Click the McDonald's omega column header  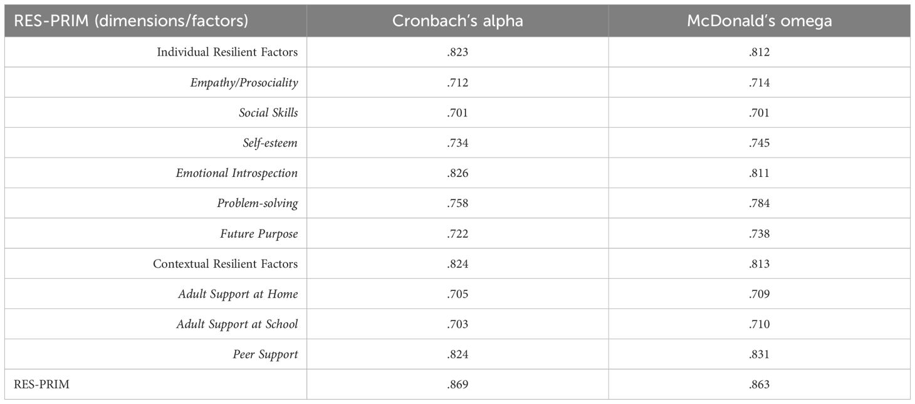click(759, 21)
